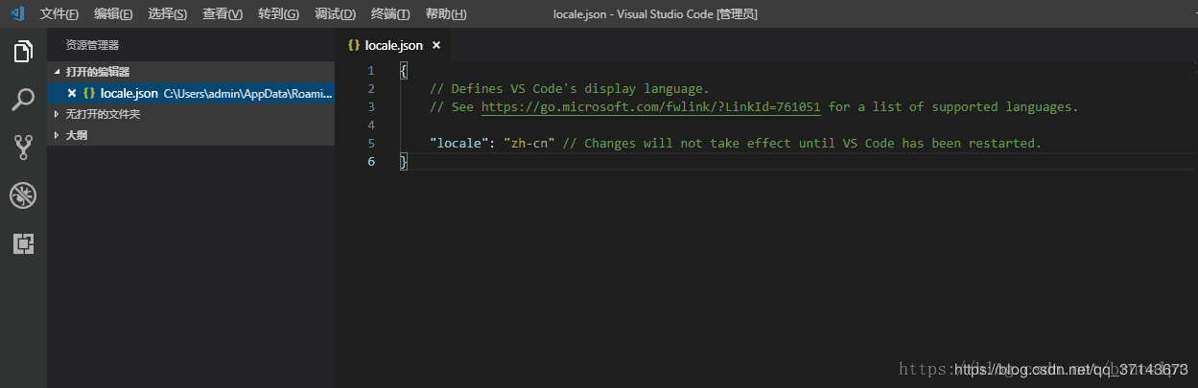Image resolution: width=1198 pixels, height=388 pixels.
Task: Open the Explorer view in activity bar
Action: click(23, 52)
